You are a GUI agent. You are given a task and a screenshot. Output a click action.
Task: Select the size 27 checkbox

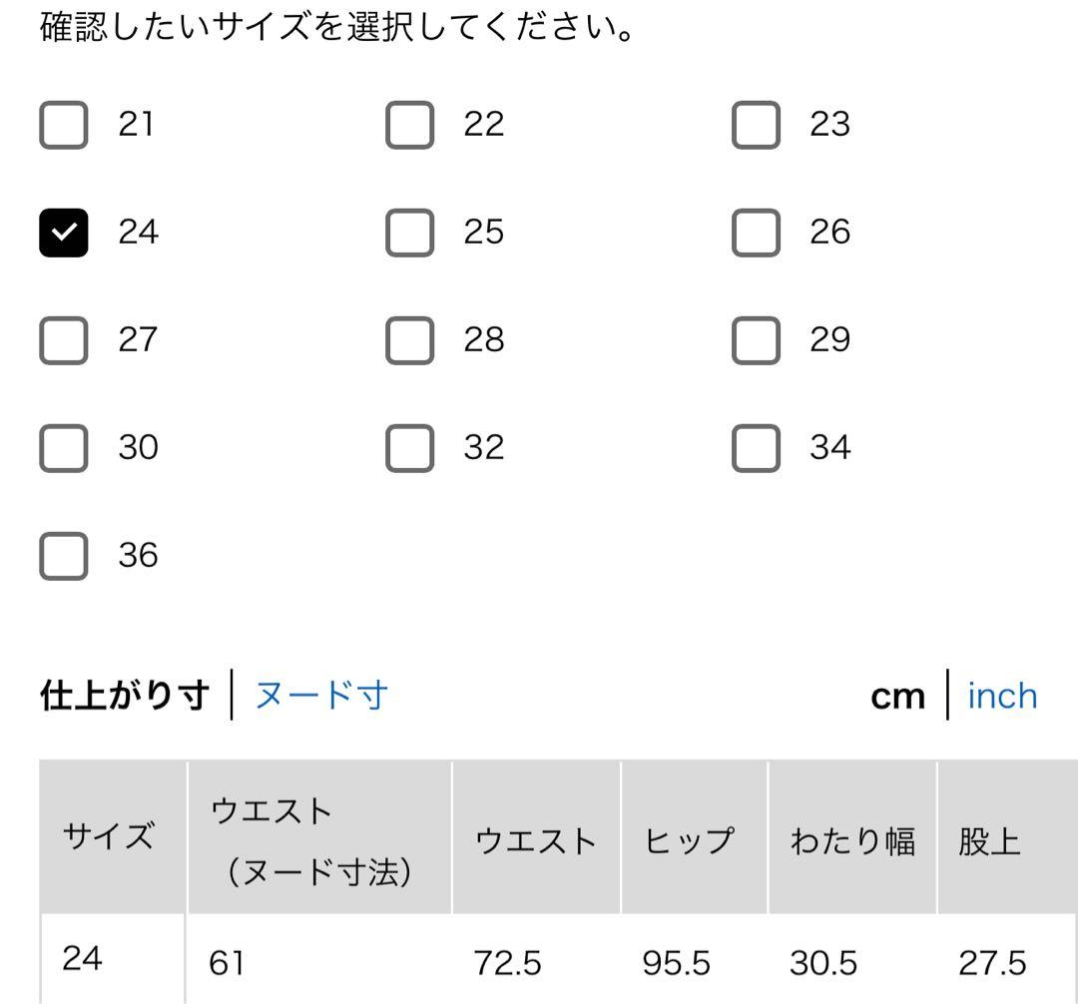[x=64, y=340]
